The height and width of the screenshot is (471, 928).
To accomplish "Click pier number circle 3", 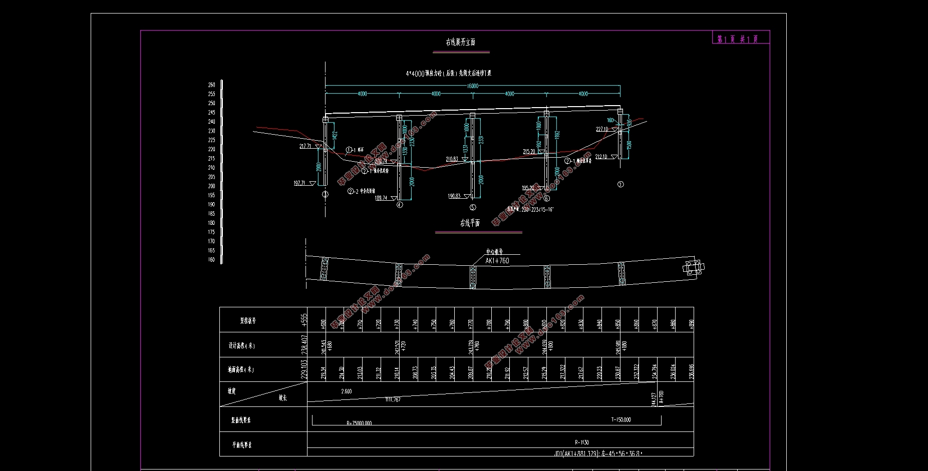I will 325,194.
